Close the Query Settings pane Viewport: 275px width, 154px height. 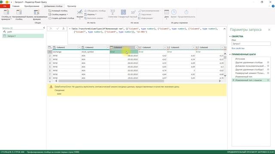(x=269, y=30)
